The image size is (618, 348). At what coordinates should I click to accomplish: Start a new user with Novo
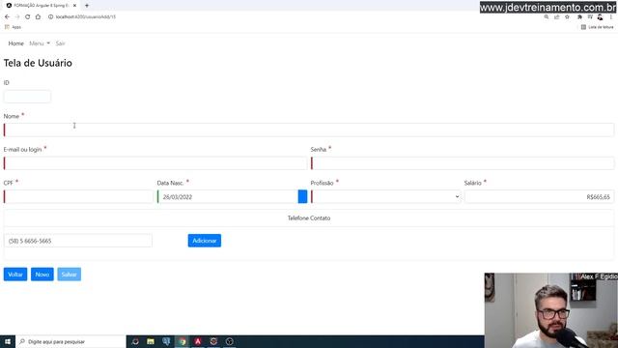click(42, 275)
